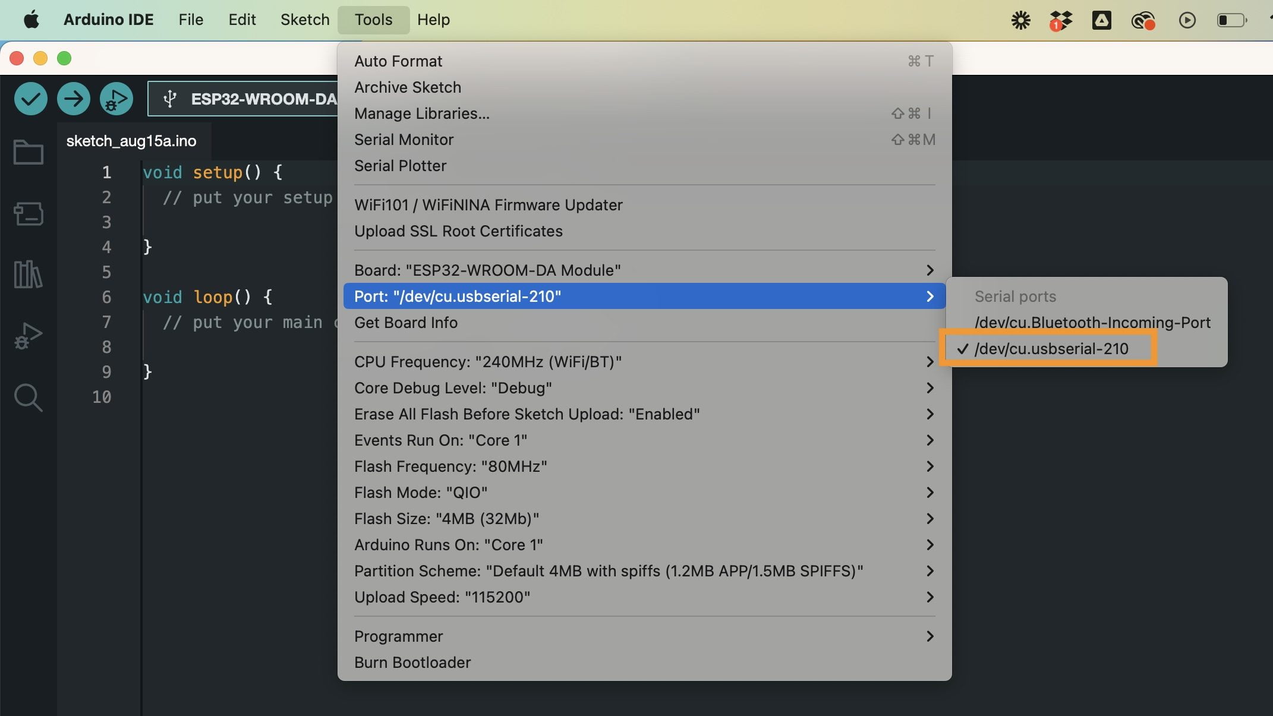Open the Boards Manager sidebar icon
1273x716 pixels.
click(29, 214)
